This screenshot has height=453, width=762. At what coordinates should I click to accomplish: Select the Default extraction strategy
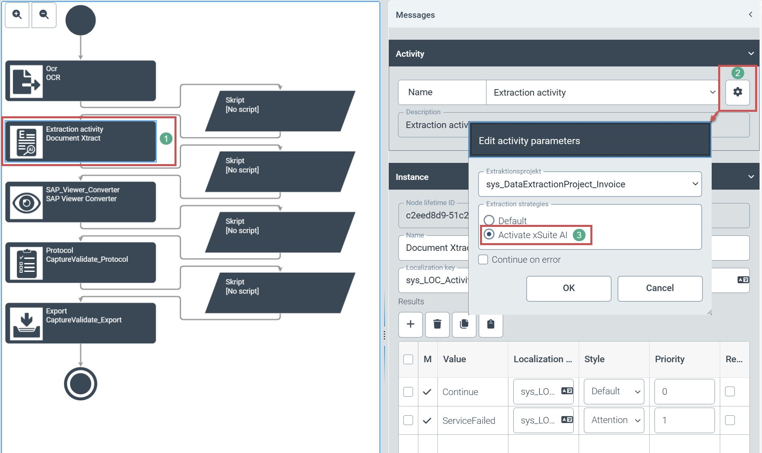[489, 220]
